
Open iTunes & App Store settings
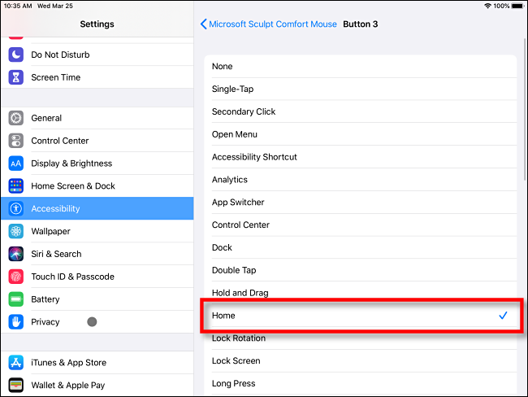click(x=97, y=363)
